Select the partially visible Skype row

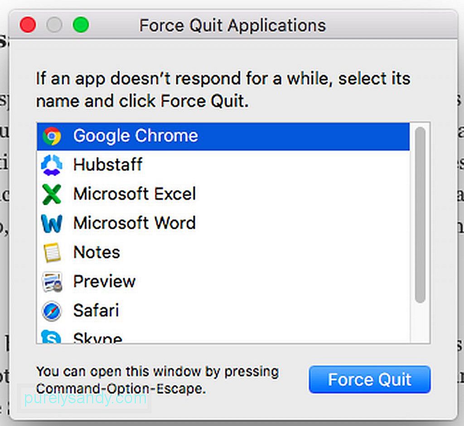(x=223, y=335)
